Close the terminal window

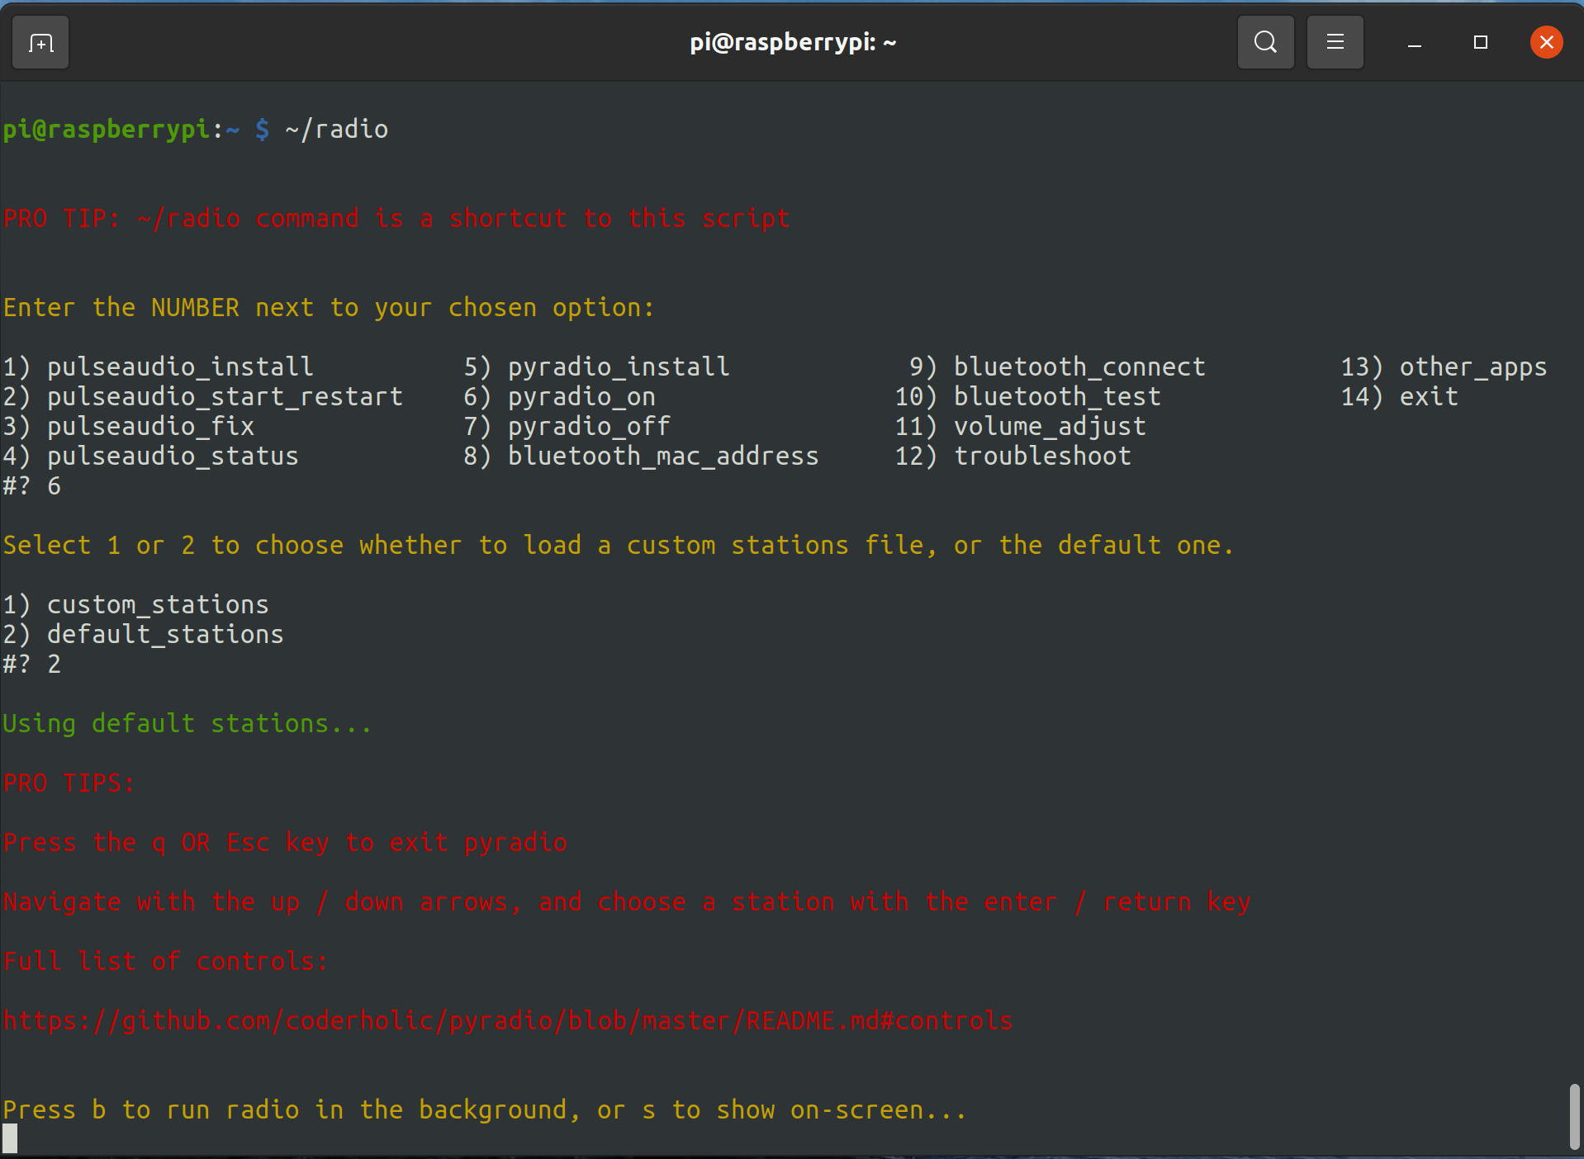pyautogui.click(x=1546, y=42)
